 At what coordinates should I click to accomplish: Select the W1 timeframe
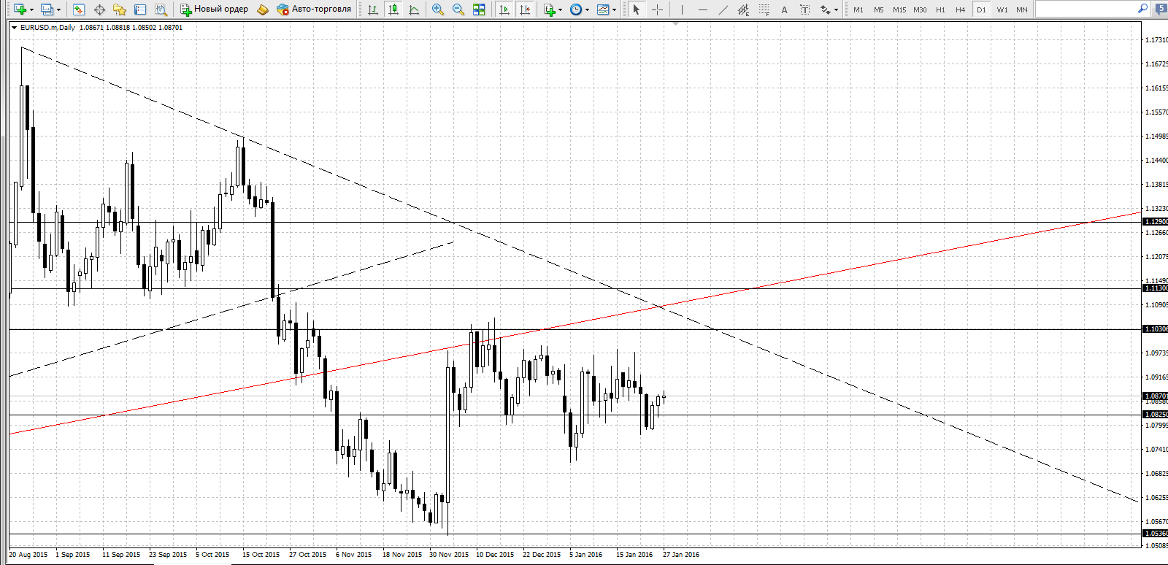coord(1002,9)
